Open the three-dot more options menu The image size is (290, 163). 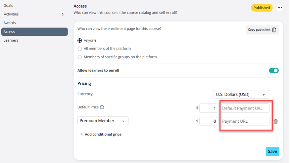[x=280, y=8]
